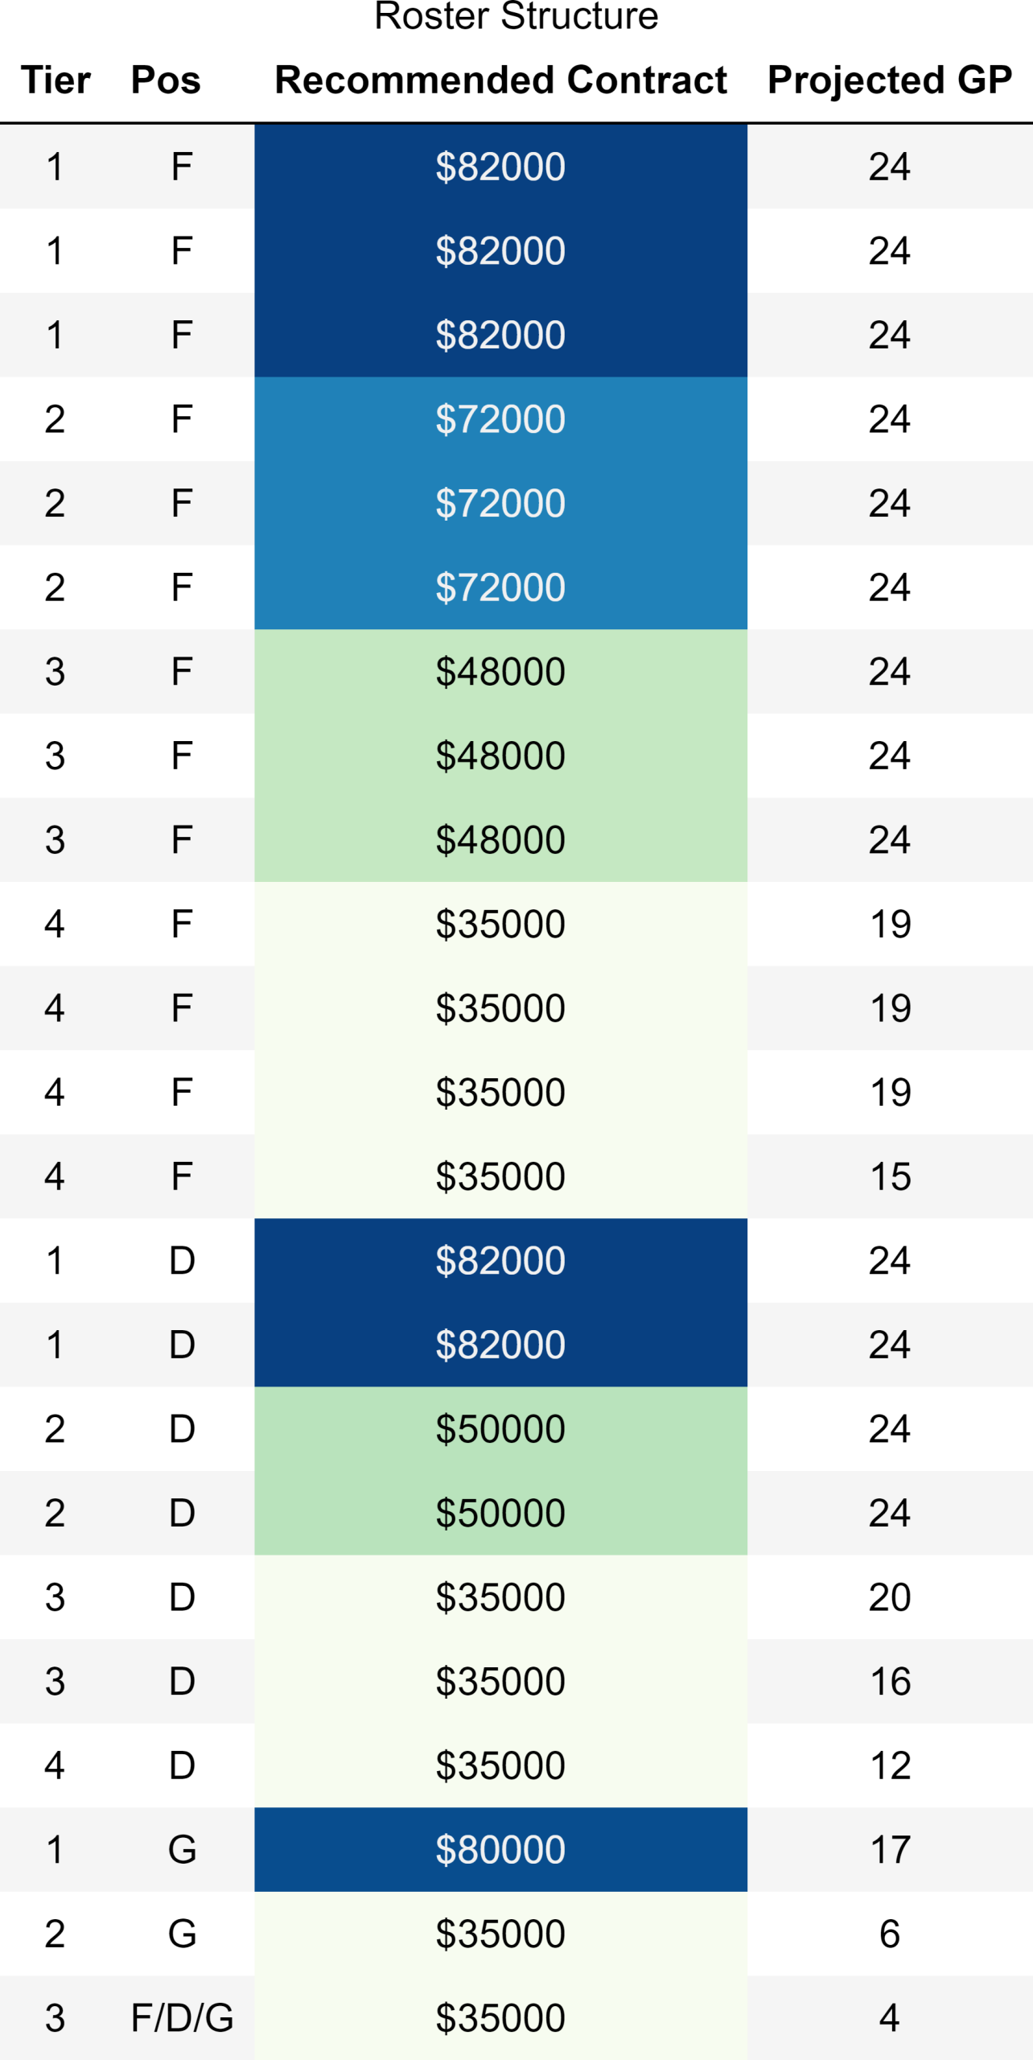Click the Roster Structure table title
Screen dimensions: 1033x2060
516,17
